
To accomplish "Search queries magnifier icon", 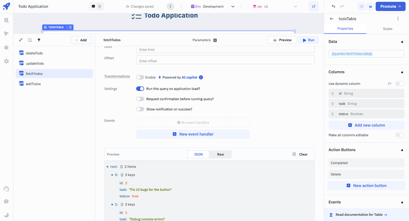I will [x=30, y=40].
